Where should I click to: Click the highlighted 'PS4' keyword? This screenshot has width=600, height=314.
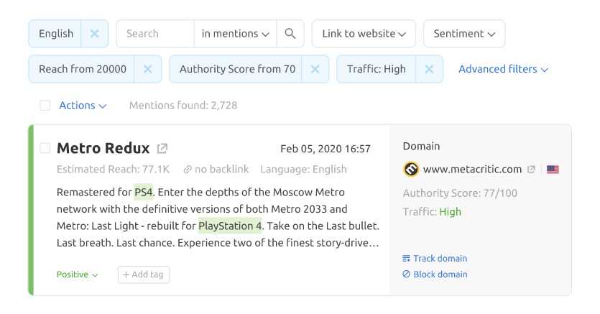coord(143,192)
